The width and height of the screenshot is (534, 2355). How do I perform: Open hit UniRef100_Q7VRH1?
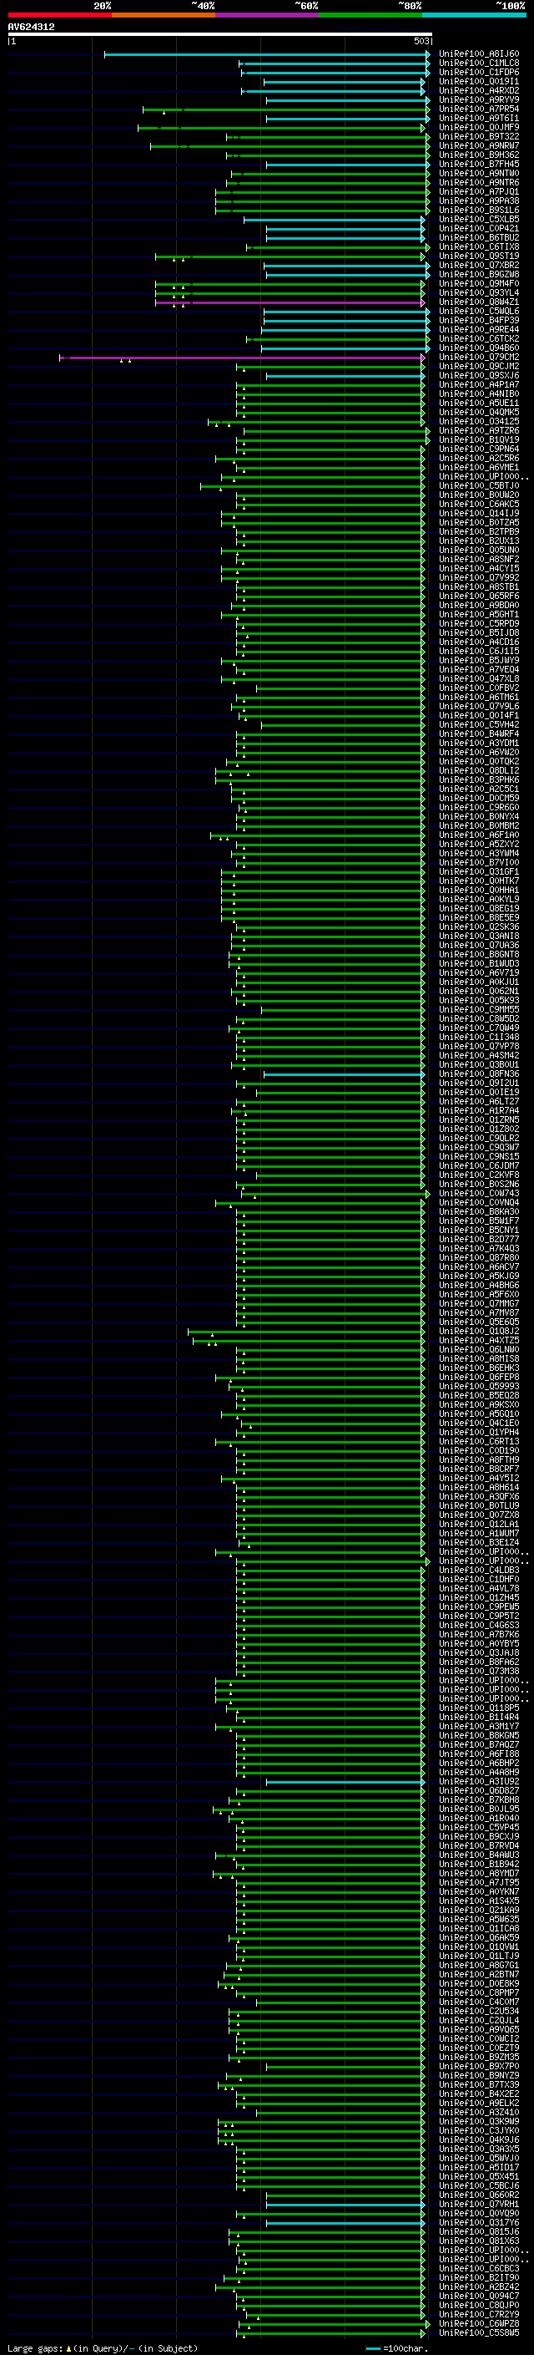479,2204
